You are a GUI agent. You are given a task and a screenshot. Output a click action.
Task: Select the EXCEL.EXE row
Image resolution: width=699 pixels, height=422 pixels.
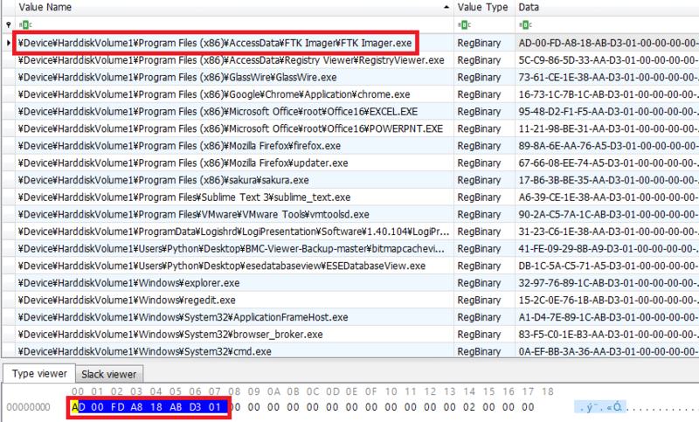(x=350, y=112)
